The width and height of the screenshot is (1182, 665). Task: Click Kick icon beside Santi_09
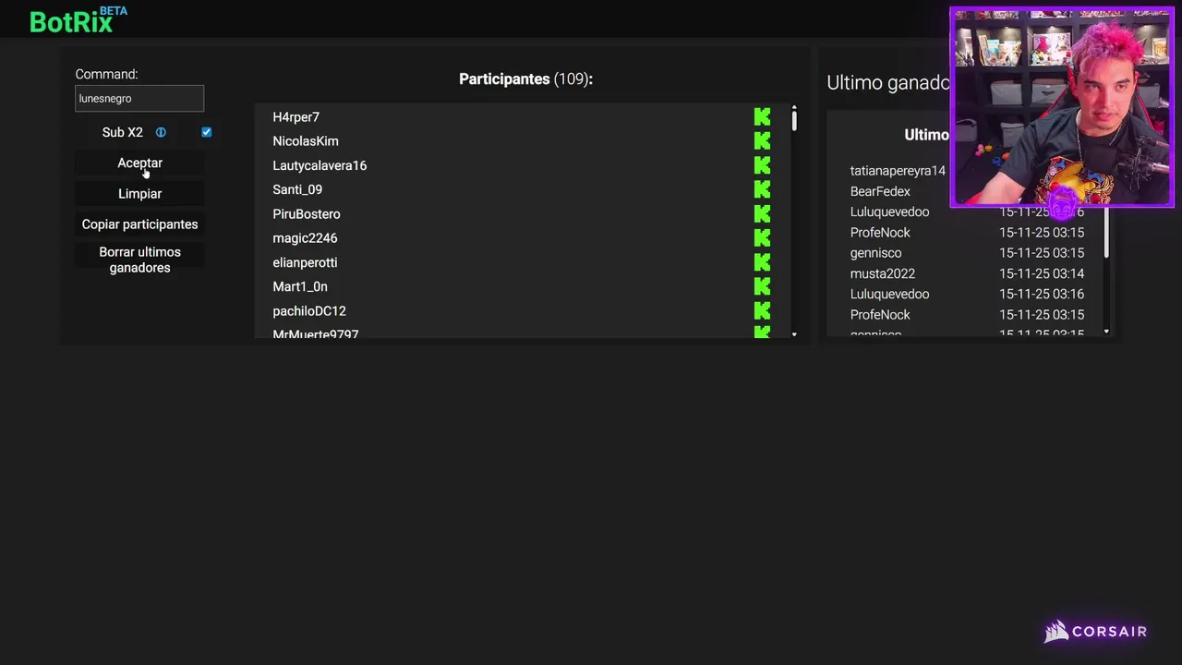click(762, 189)
